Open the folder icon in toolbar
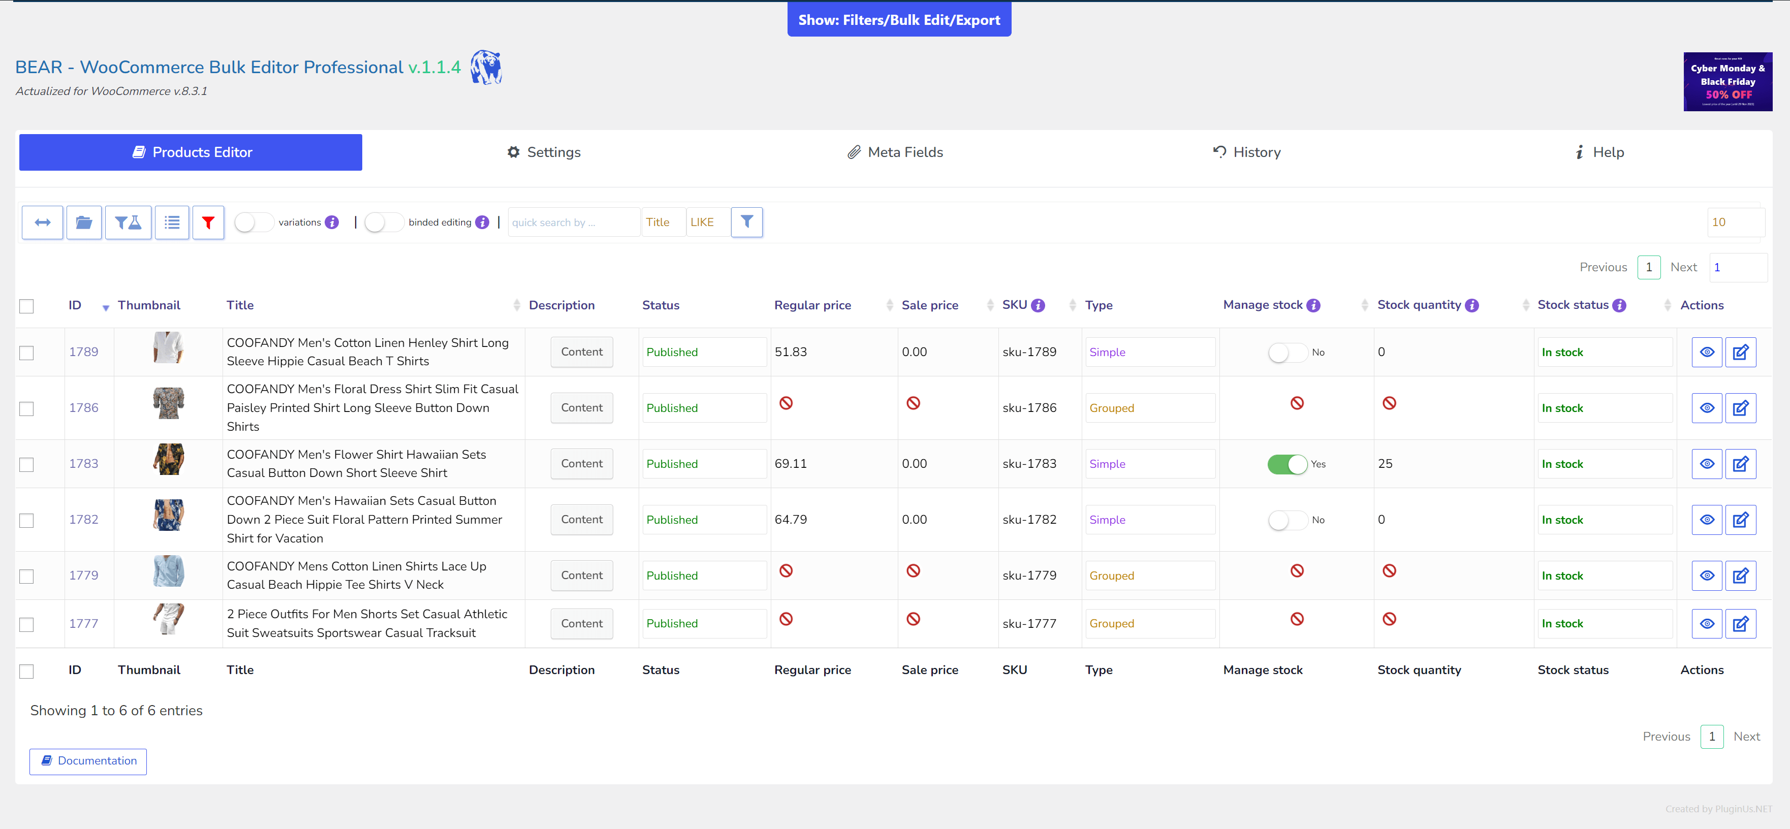 (x=84, y=222)
